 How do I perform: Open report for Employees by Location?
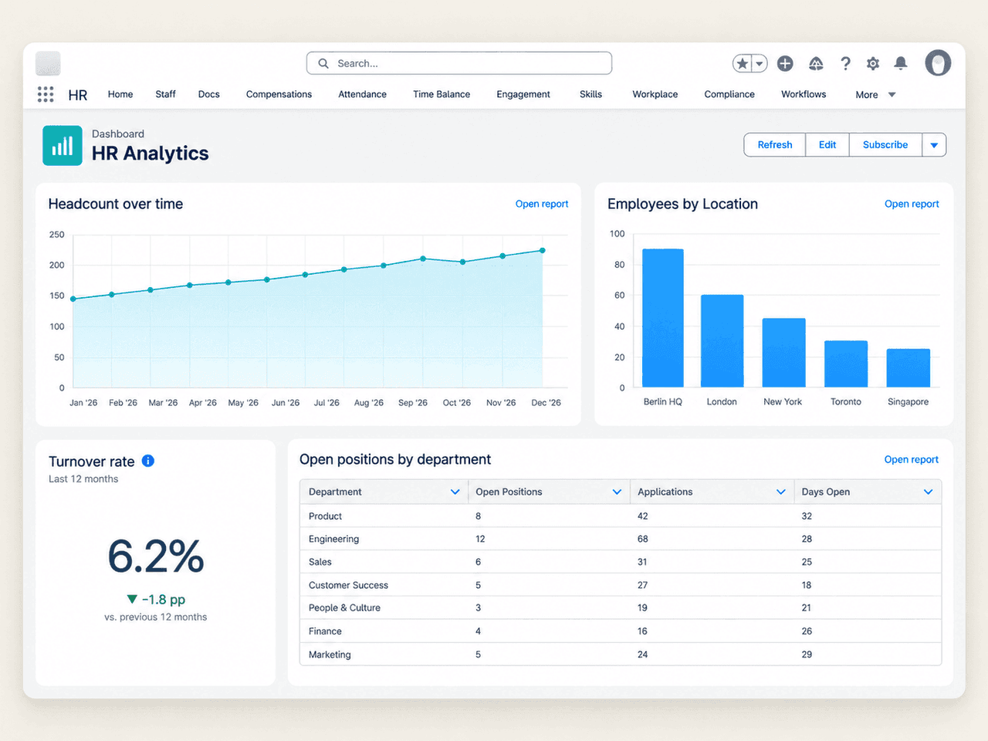912,204
